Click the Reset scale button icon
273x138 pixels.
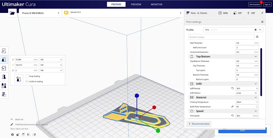pos(19,79)
